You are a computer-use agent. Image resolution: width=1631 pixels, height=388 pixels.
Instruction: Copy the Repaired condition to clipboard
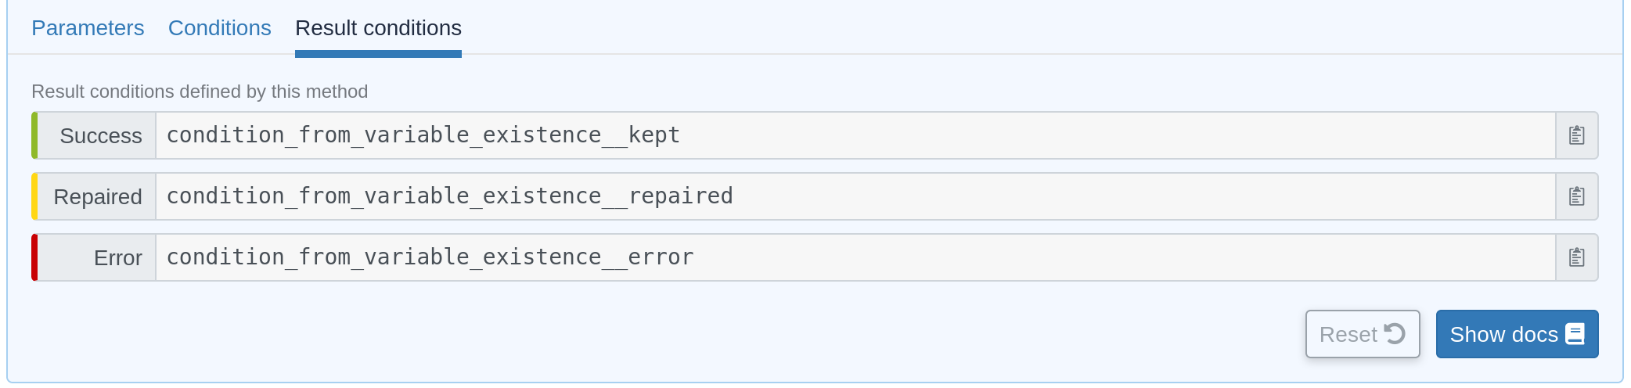1576,196
